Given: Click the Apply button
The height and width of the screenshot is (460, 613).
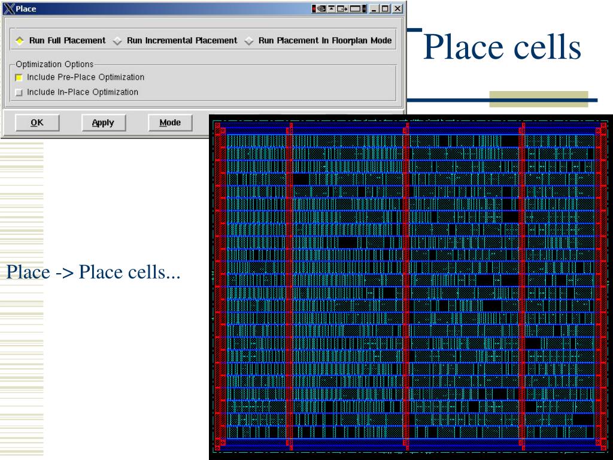Looking at the screenshot, I should pos(103,123).
